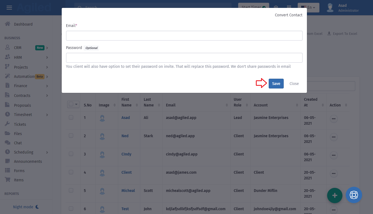Focus the optional Password field
The image size is (373, 214).
(184, 58)
